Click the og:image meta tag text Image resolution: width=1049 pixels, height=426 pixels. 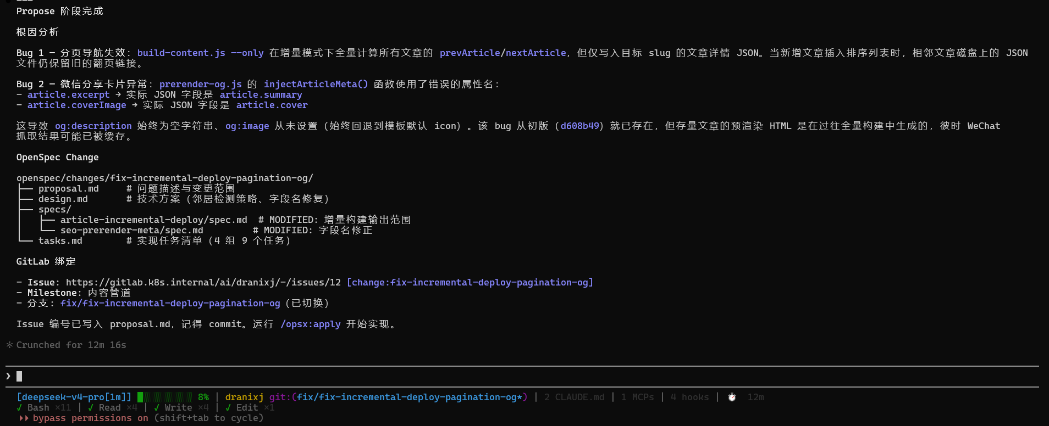[x=247, y=126]
